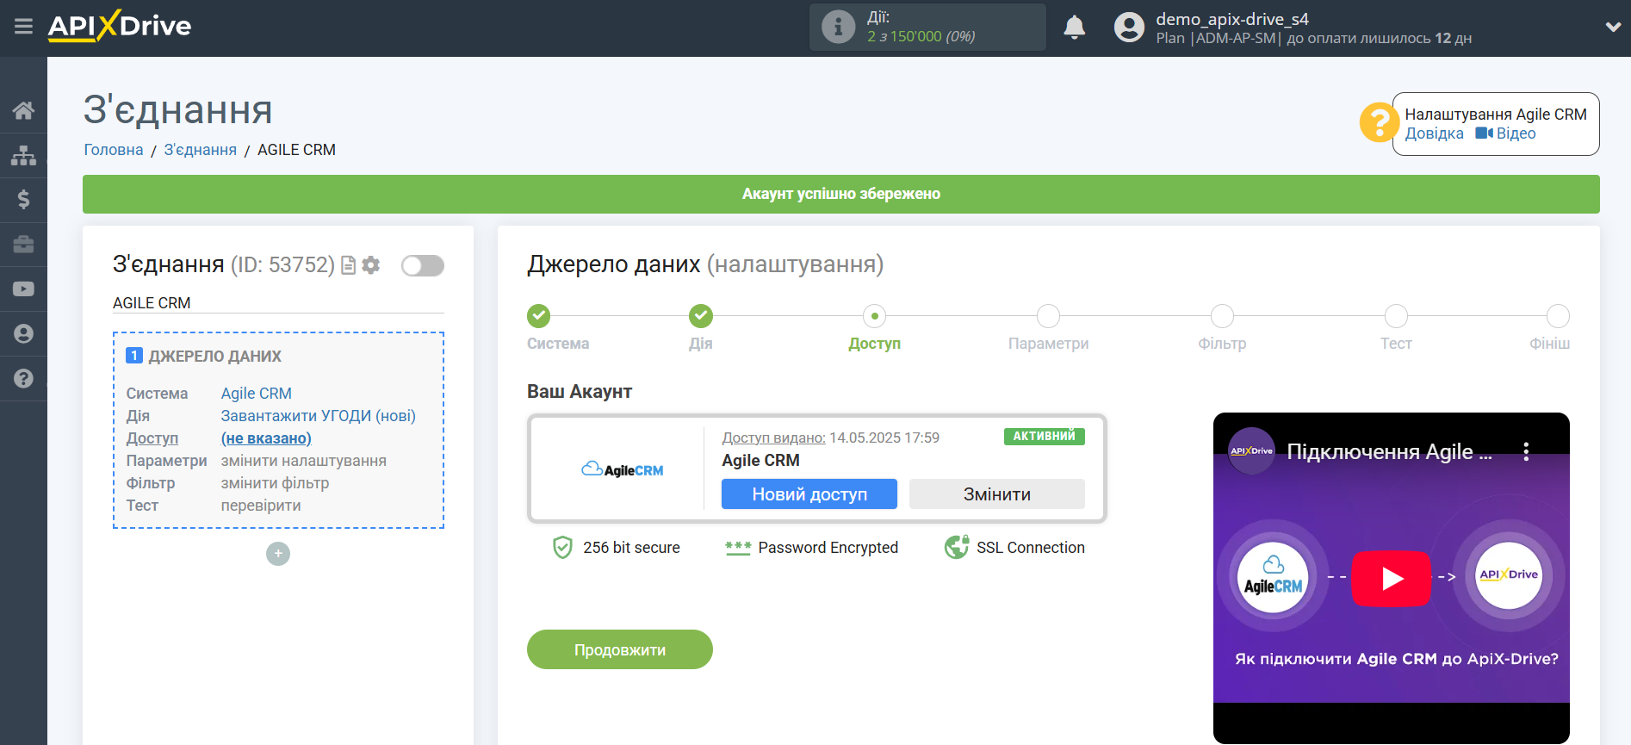Click the Акаунт успішно збережено banner

(841, 194)
